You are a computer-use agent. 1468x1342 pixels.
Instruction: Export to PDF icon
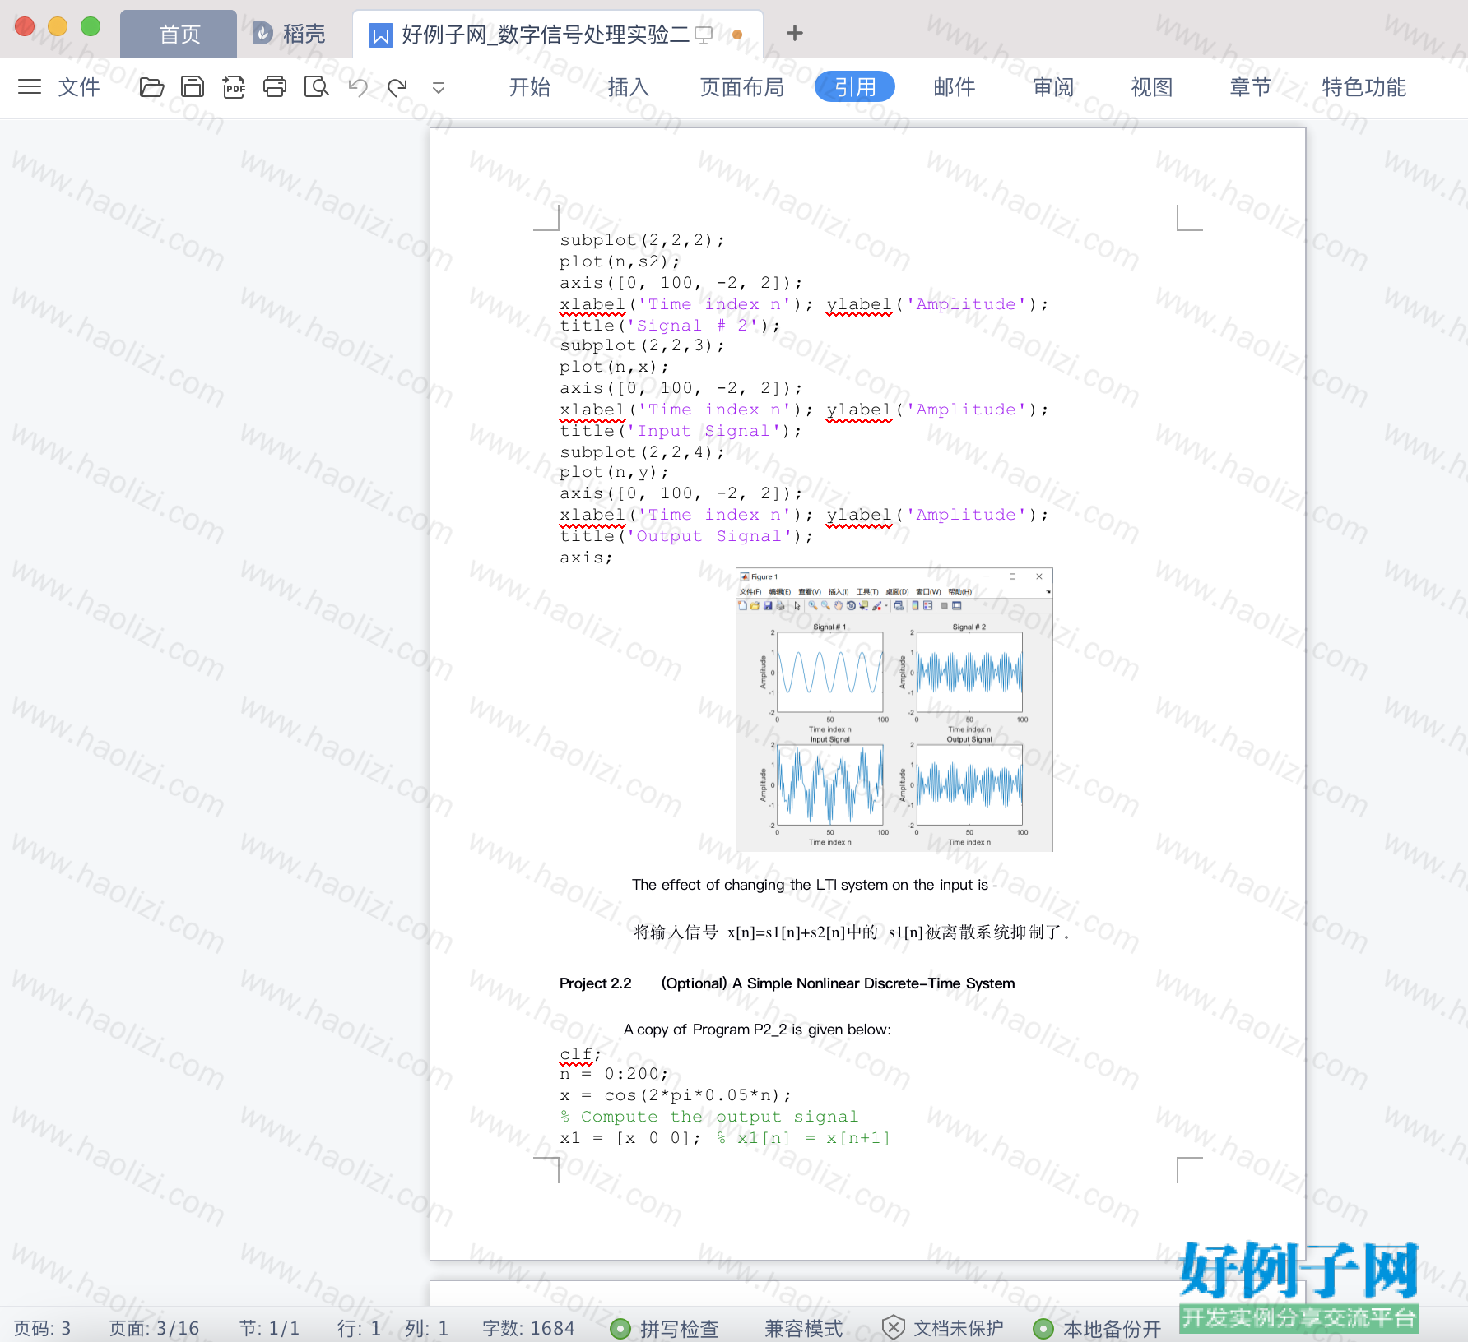pyautogui.click(x=234, y=86)
